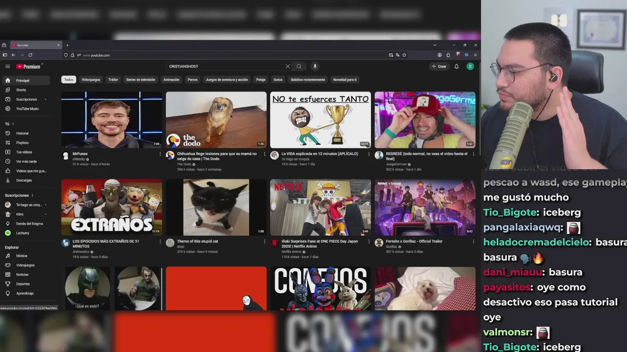
Task: Select Series de televisión chip
Action: (x=141, y=80)
